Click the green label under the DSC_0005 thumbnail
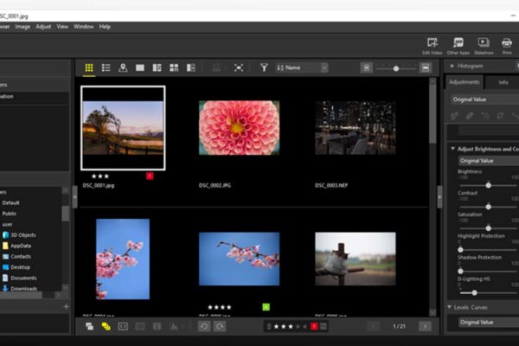Screen dimensions: 519x346 point(266,307)
